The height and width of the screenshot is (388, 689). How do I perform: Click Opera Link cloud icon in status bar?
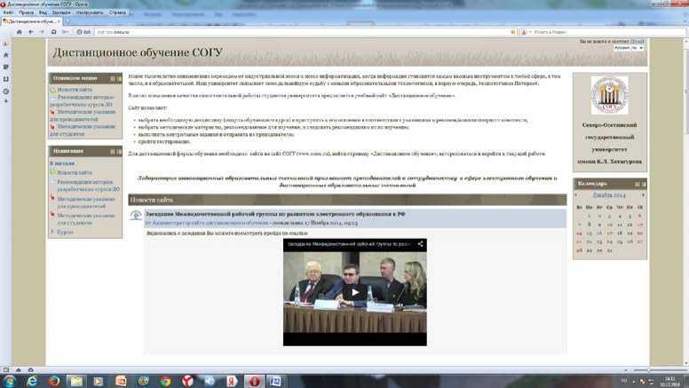pyautogui.click(x=18, y=370)
